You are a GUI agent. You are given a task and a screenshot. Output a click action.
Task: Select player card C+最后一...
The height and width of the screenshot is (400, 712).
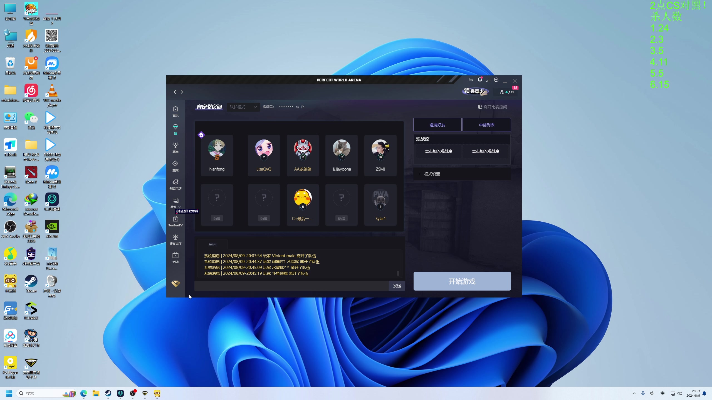(x=303, y=205)
